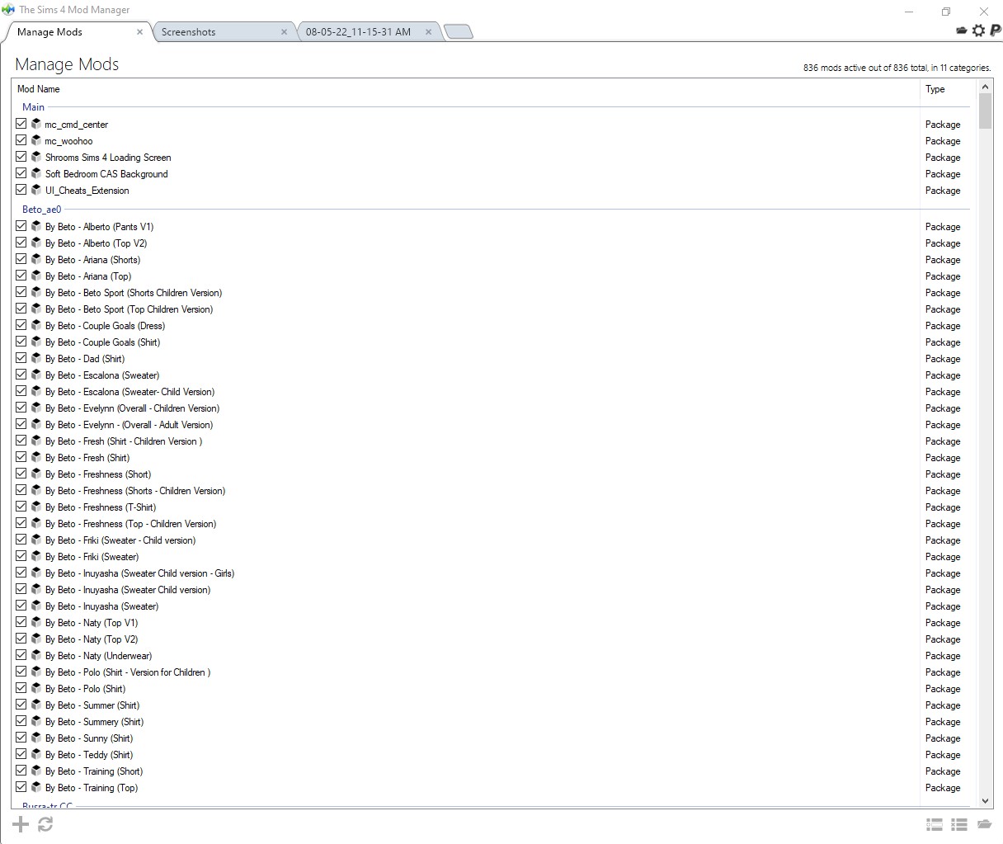Click the plus icon to add mod
Screen dimensions: 1003x844
tap(21, 824)
